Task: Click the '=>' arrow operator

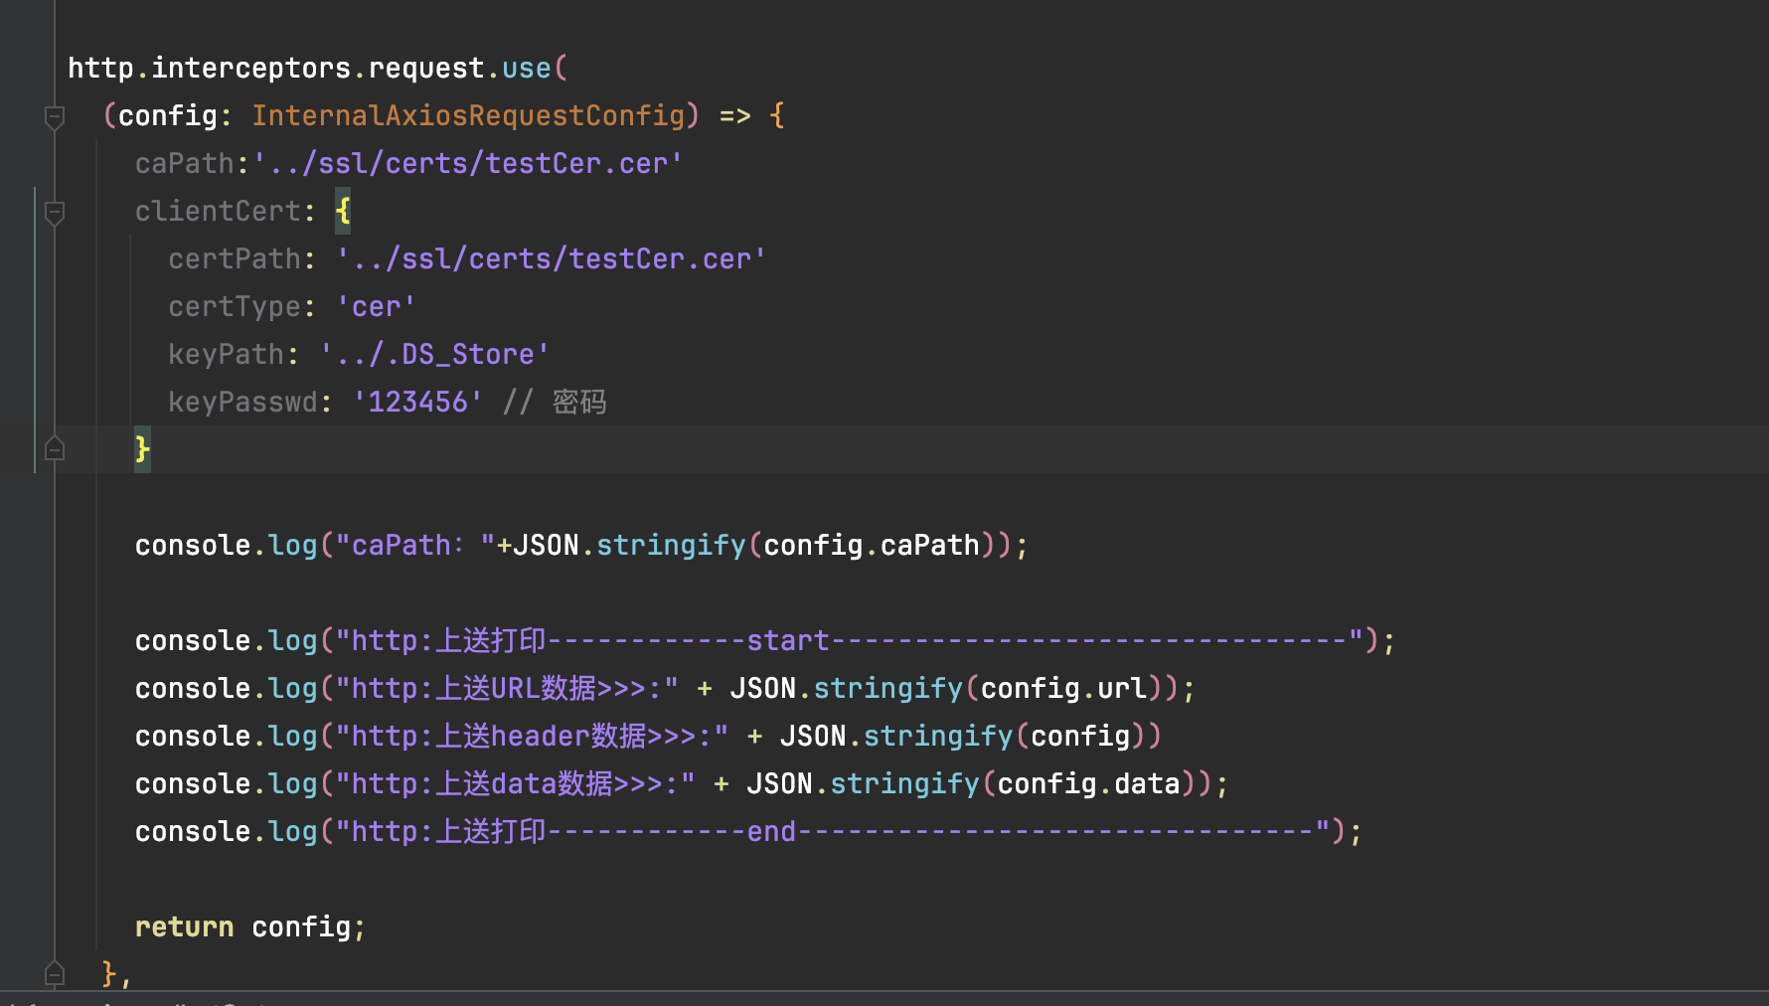Action: pyautogui.click(x=735, y=115)
